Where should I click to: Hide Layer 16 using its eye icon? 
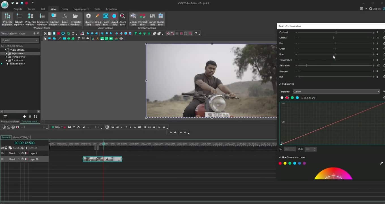pyautogui.click(x=2, y=159)
